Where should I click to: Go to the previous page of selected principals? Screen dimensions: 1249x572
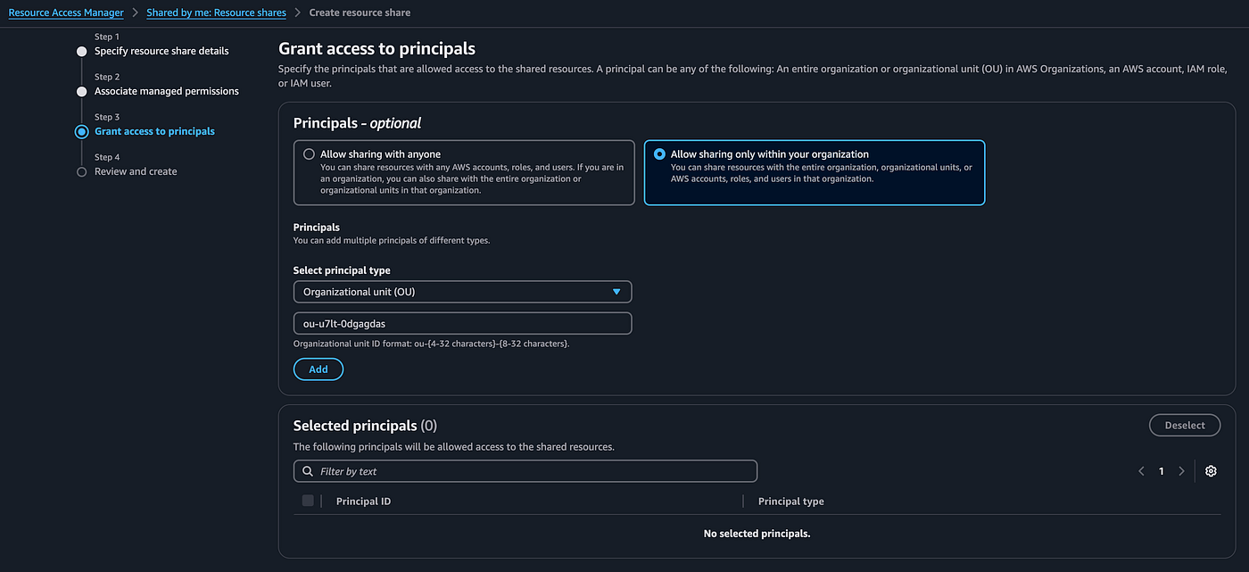click(x=1141, y=470)
